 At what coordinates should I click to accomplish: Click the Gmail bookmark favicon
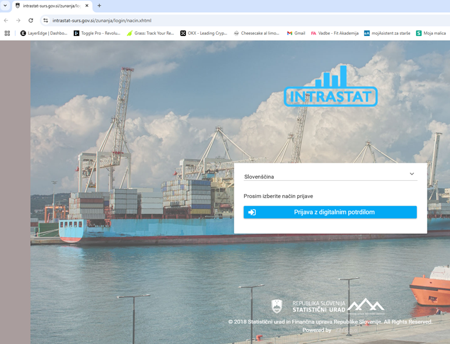click(290, 33)
